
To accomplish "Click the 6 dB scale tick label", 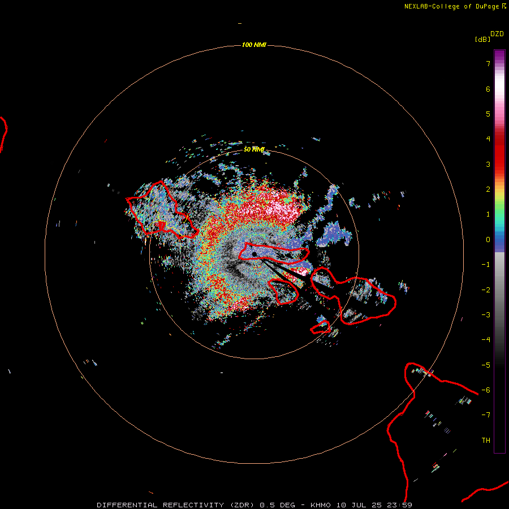I will [488, 89].
